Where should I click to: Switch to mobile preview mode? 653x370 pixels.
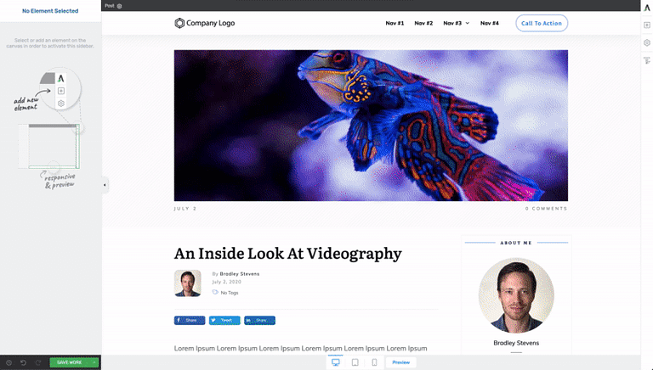click(374, 362)
